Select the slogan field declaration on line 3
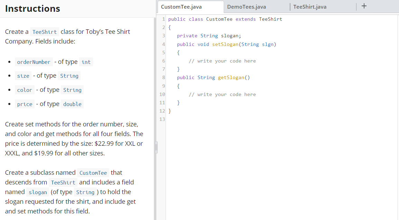 (x=209, y=36)
